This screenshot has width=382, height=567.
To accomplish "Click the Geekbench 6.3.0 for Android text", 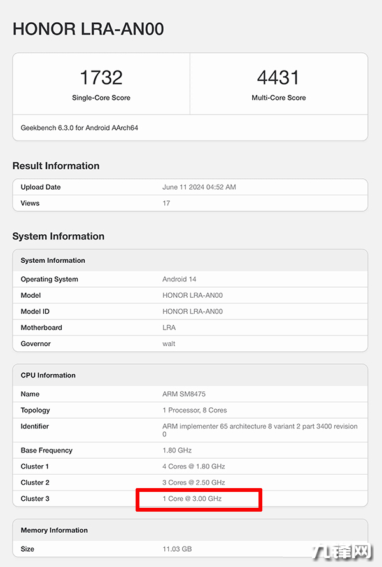I will pos(80,128).
